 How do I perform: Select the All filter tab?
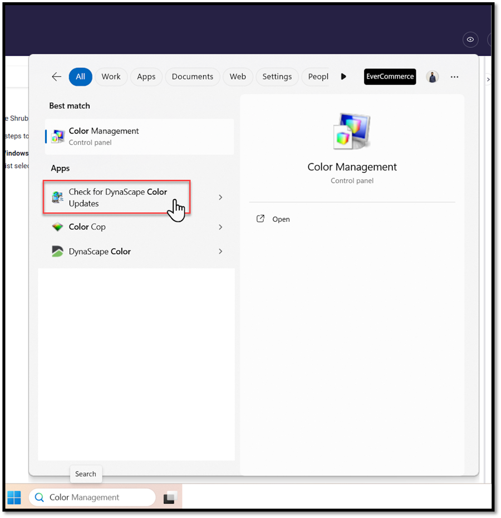[x=80, y=77]
